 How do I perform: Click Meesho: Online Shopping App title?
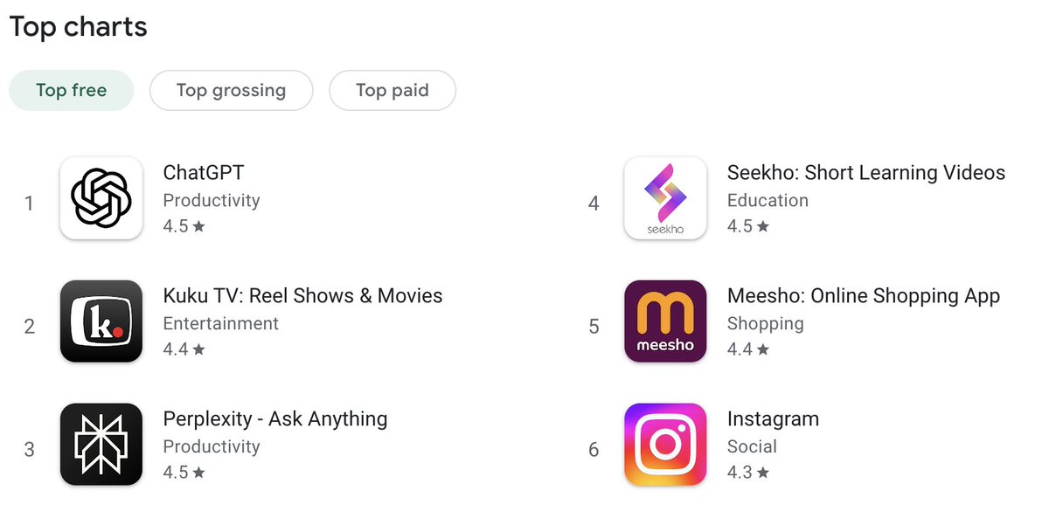(863, 296)
